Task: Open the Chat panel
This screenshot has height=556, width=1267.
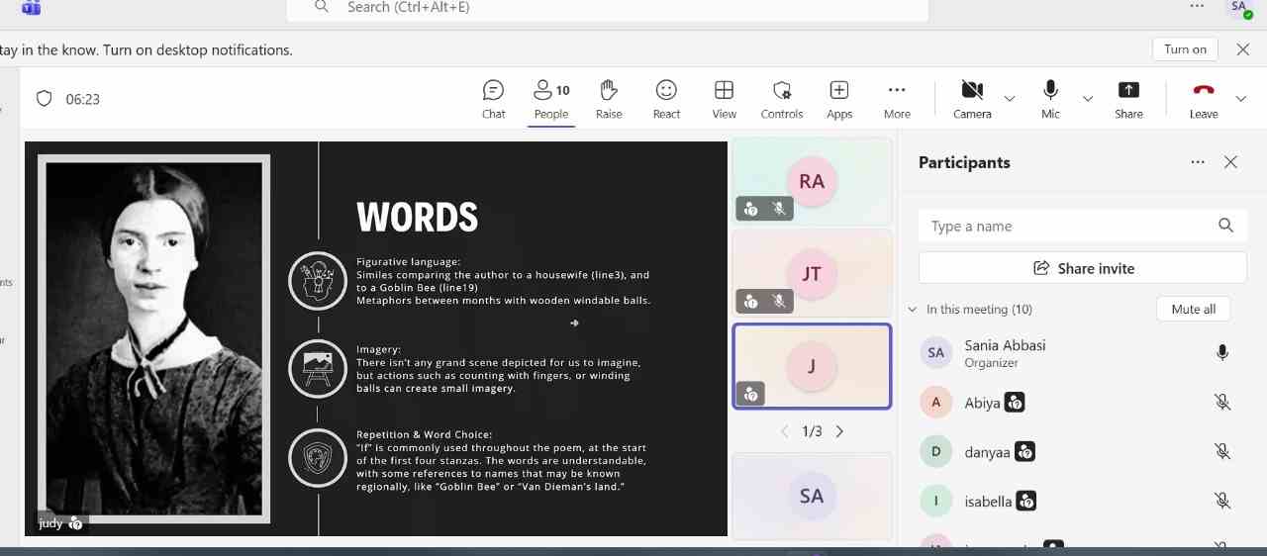Action: (x=493, y=99)
